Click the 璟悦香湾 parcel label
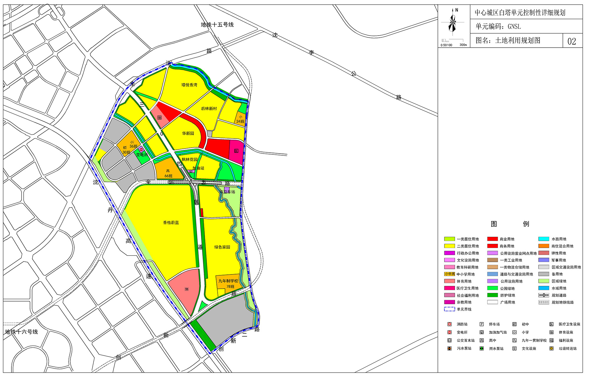The height and width of the screenshot is (378, 589). (189, 85)
